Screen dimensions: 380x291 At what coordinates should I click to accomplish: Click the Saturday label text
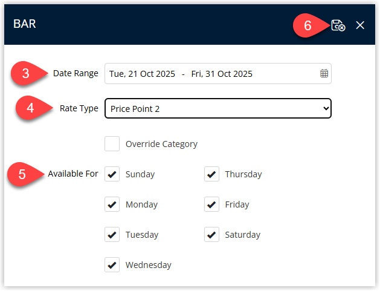(243, 235)
